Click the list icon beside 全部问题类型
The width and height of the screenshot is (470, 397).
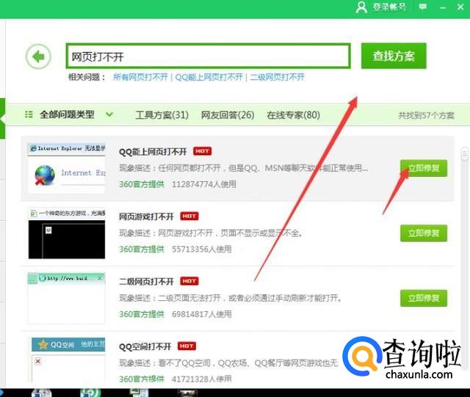coord(29,114)
